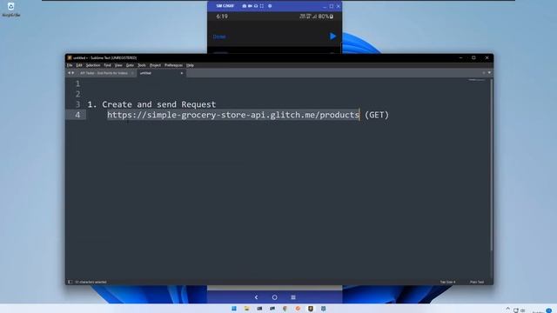Open the Find menu
The height and width of the screenshot is (313, 557).
(107, 65)
